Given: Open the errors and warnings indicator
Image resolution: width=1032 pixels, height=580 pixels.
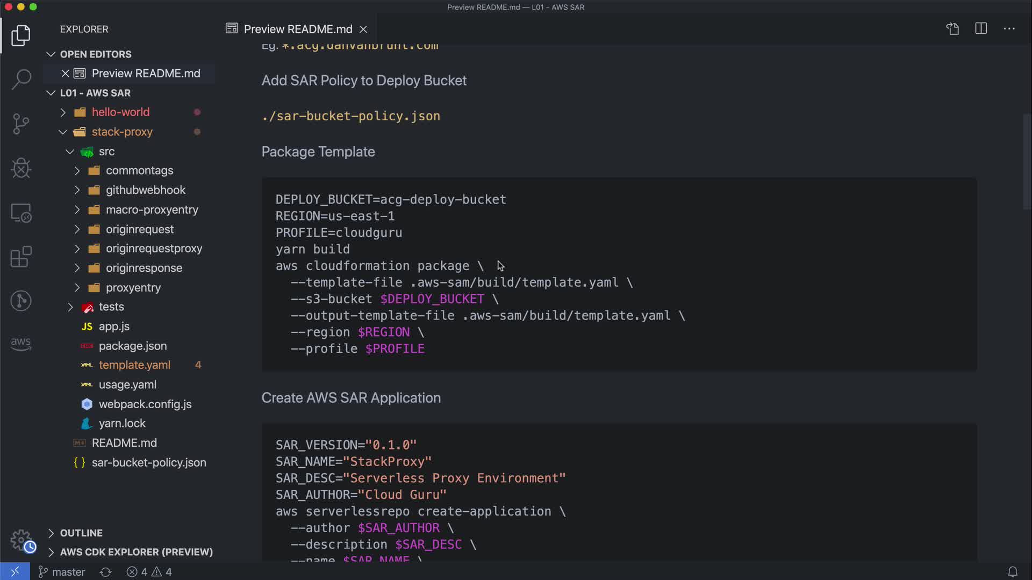Looking at the screenshot, I should pyautogui.click(x=149, y=572).
